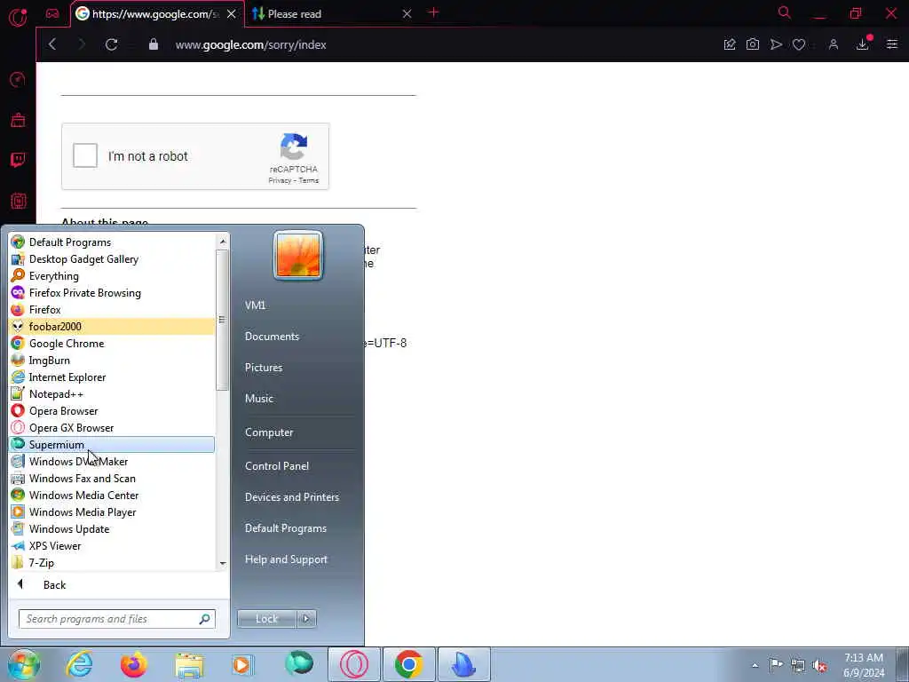Open Opera GX Browser entry
This screenshot has width=909, height=682.
pos(112,428)
